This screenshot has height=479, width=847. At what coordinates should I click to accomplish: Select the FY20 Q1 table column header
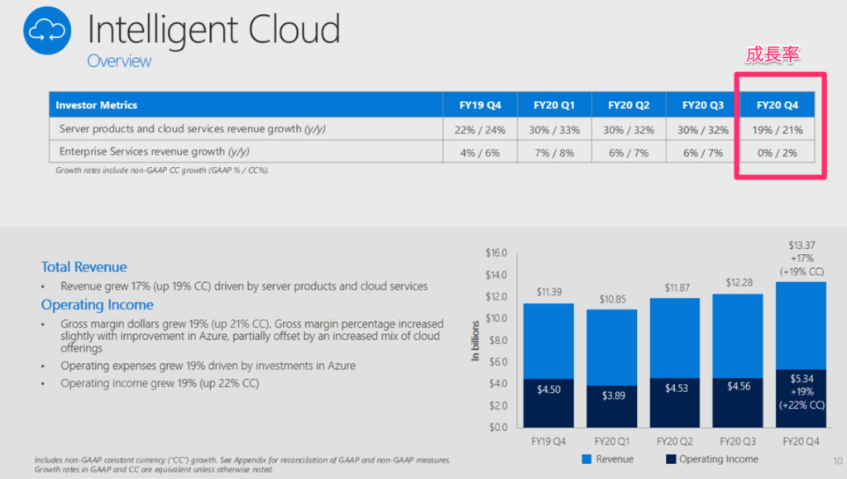click(x=554, y=105)
